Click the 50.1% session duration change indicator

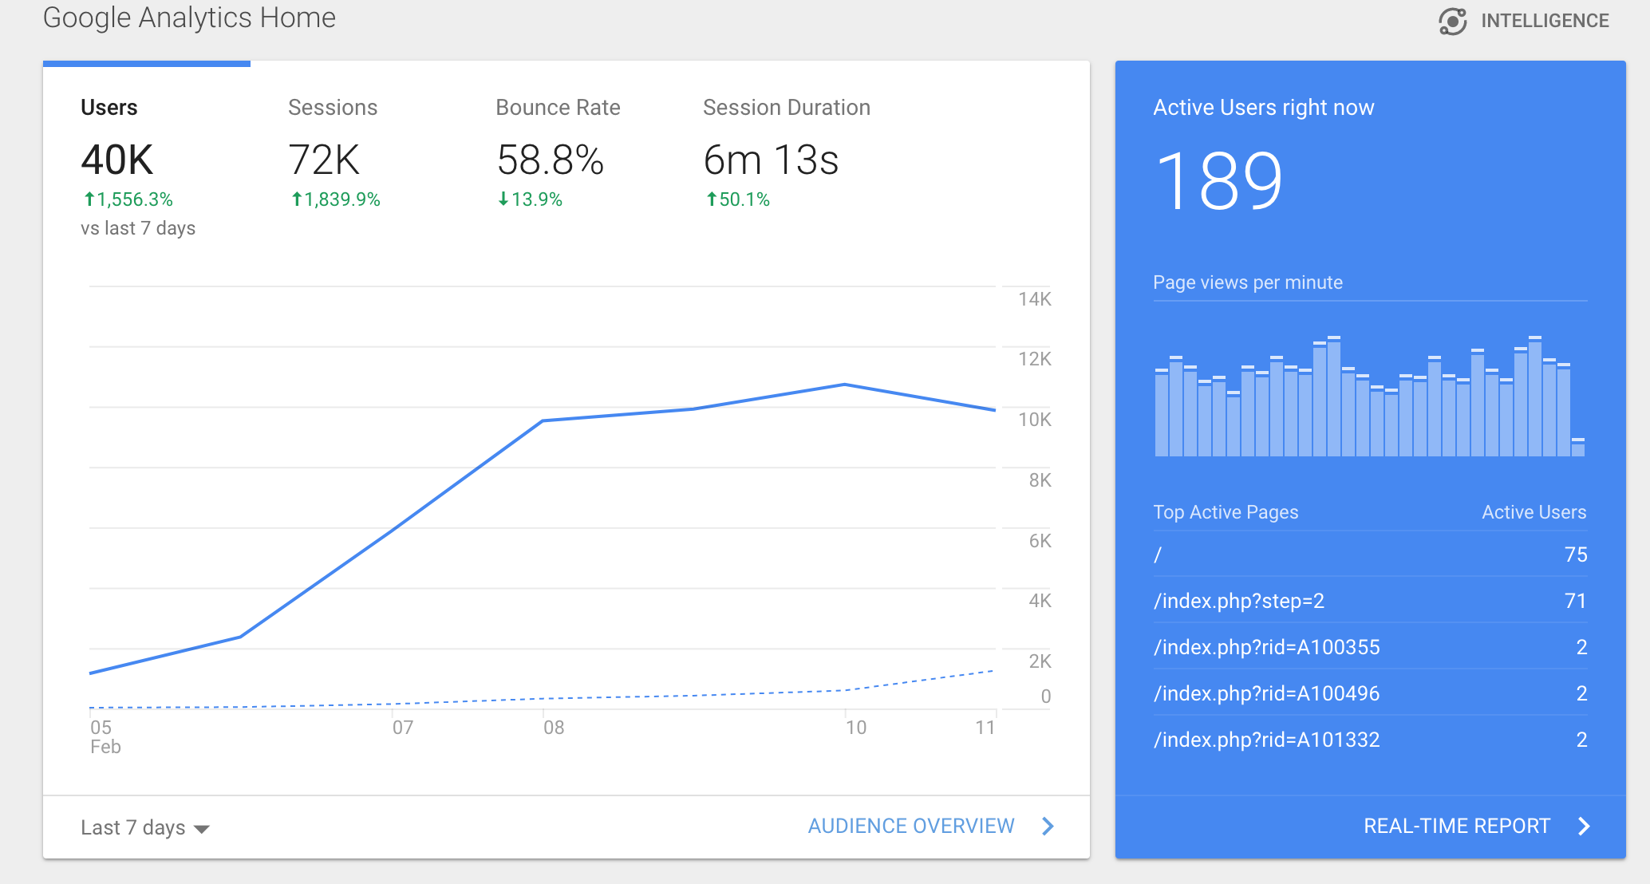click(x=737, y=199)
